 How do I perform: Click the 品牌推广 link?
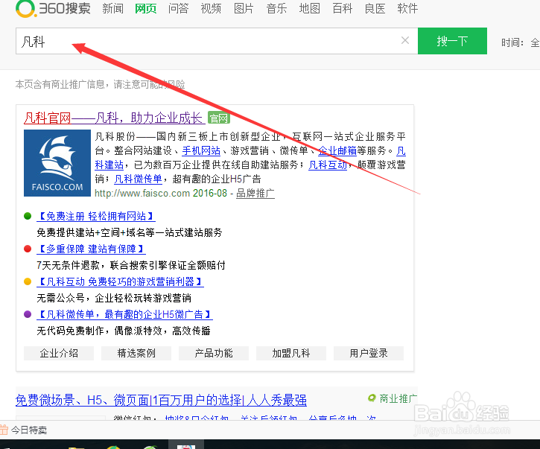click(x=255, y=193)
